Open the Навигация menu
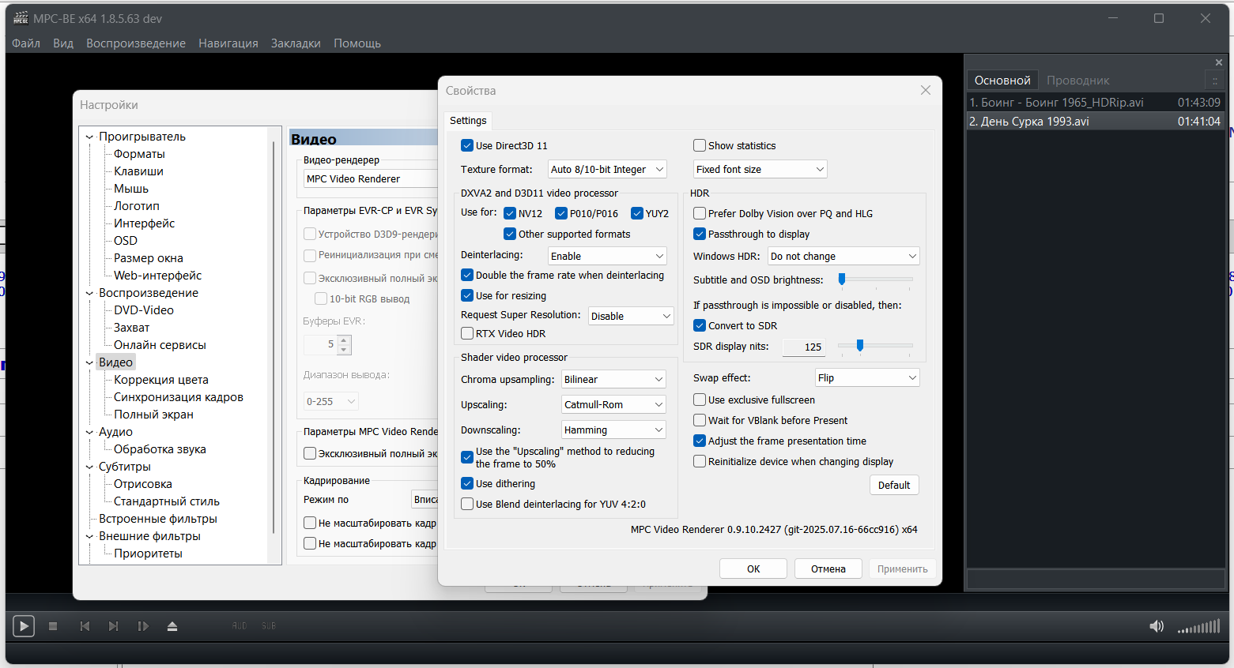Screen dimensions: 1234x668 (x=228, y=43)
